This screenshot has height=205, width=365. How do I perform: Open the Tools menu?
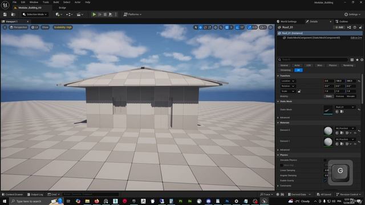46,2
